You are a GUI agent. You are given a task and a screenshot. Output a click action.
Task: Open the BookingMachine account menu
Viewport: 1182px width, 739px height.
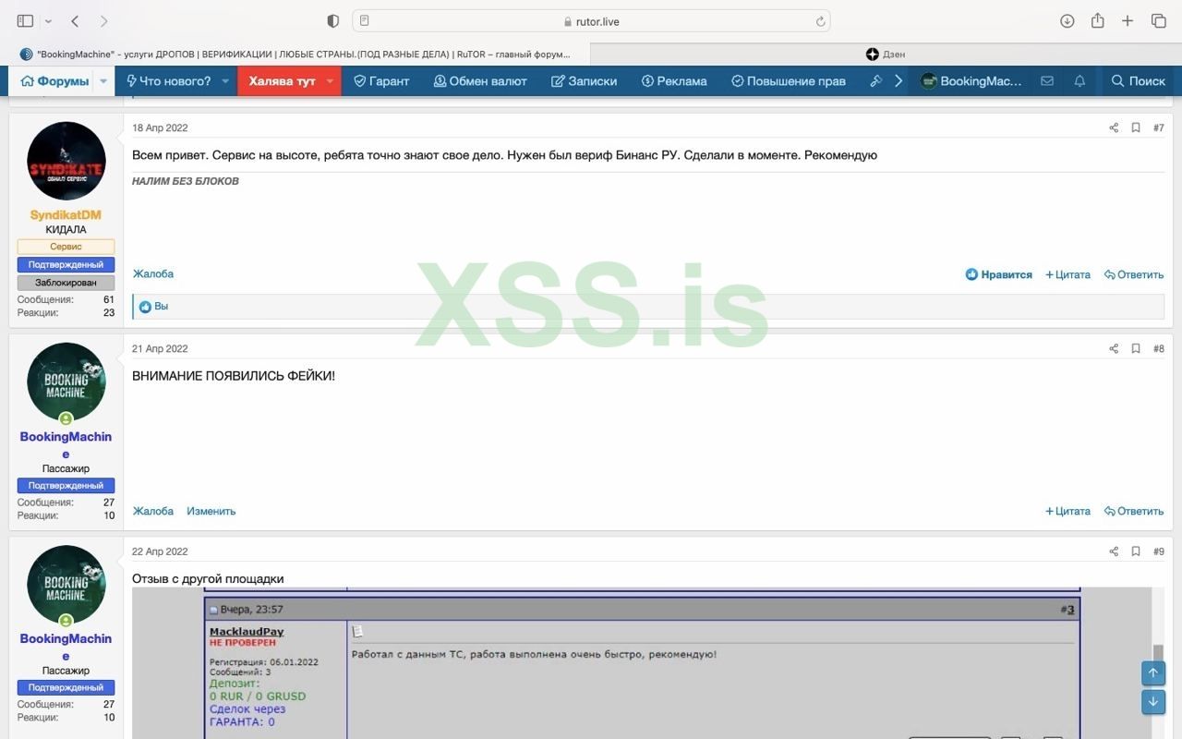(x=971, y=81)
